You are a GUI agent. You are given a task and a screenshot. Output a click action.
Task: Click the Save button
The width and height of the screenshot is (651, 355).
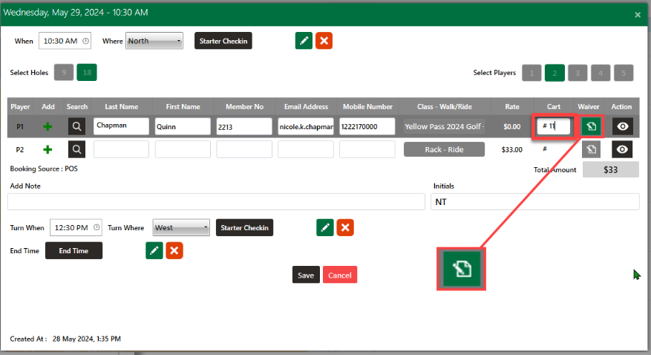306,275
